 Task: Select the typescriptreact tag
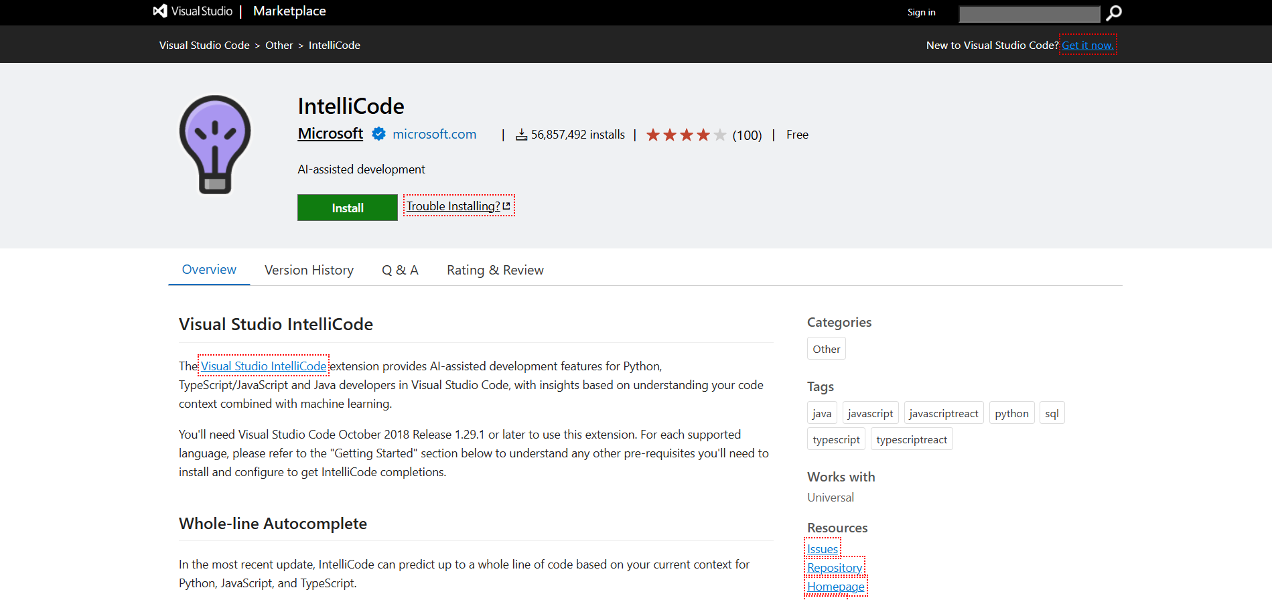pos(912,439)
